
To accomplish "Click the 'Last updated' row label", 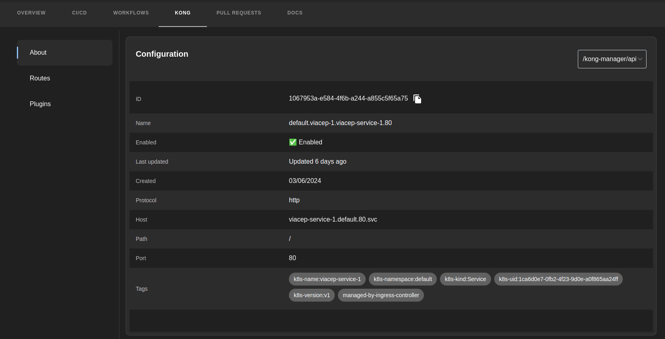I will (x=152, y=162).
